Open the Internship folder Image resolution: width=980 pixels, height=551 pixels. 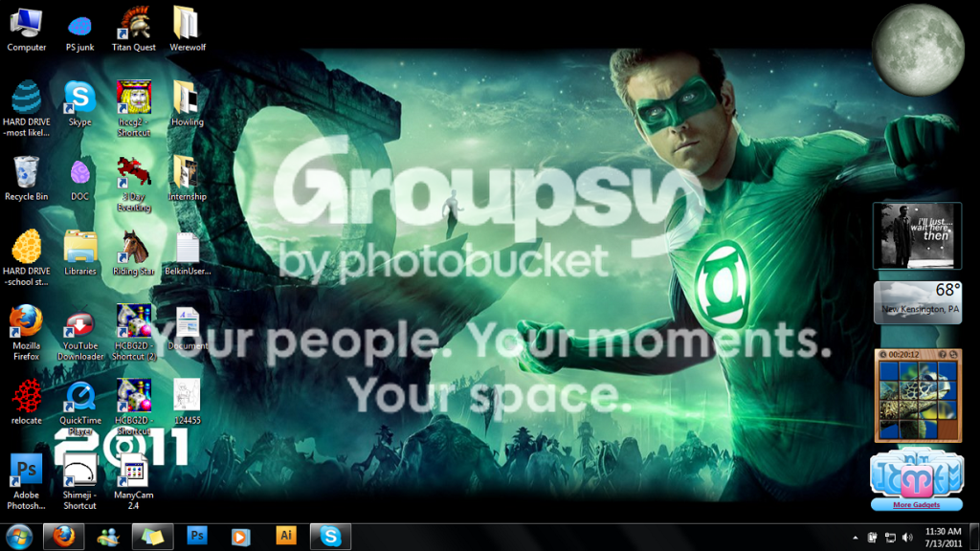pos(188,179)
